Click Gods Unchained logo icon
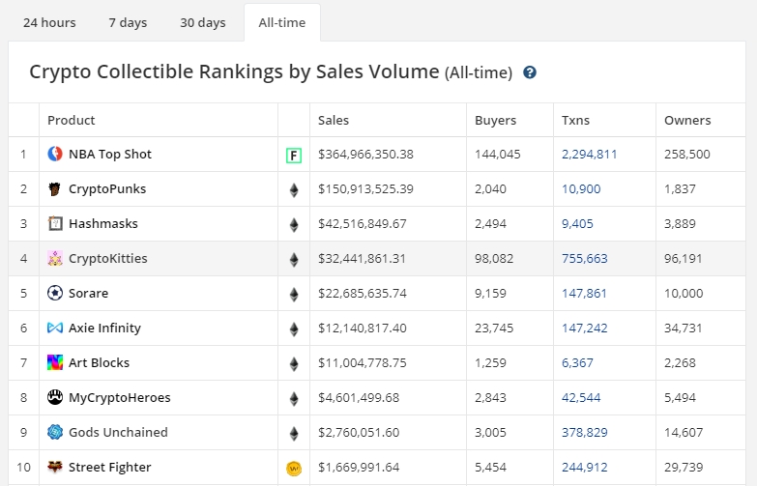The height and width of the screenshot is (486, 757). click(55, 432)
